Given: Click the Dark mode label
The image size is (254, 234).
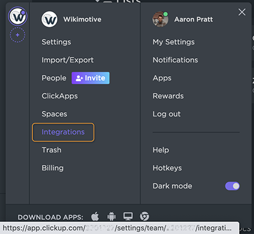Looking at the screenshot, I should point(173,186).
